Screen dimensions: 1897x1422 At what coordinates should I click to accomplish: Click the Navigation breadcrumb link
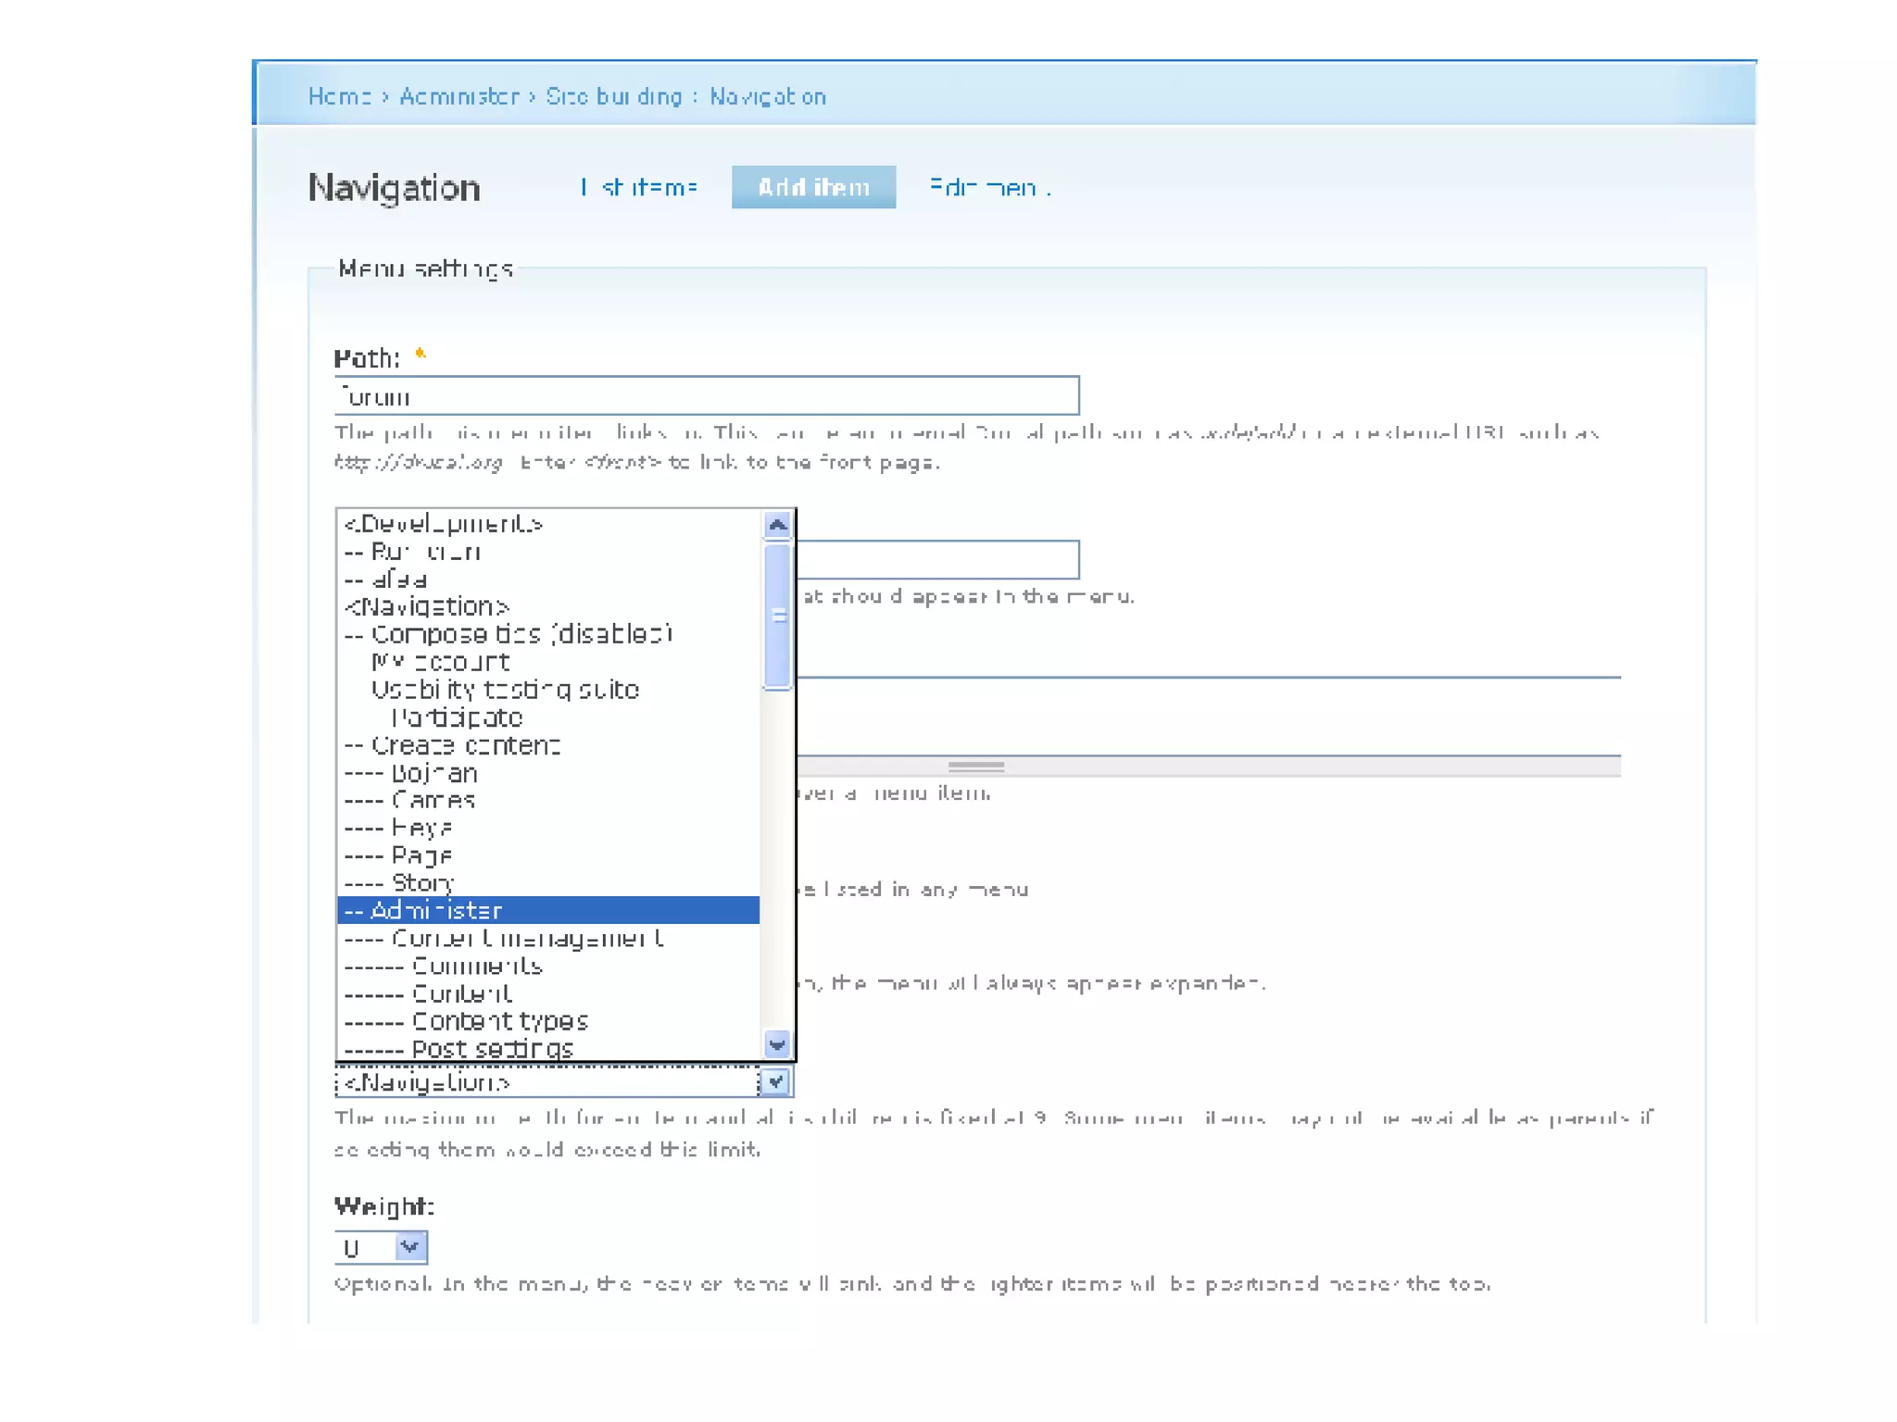point(767,96)
